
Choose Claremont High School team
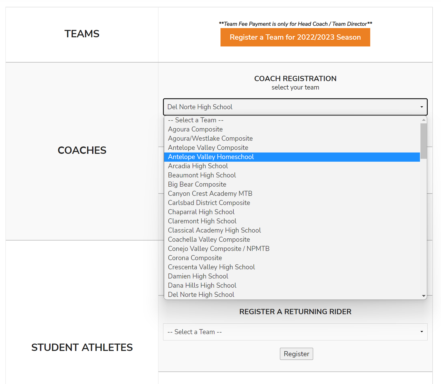202,221
